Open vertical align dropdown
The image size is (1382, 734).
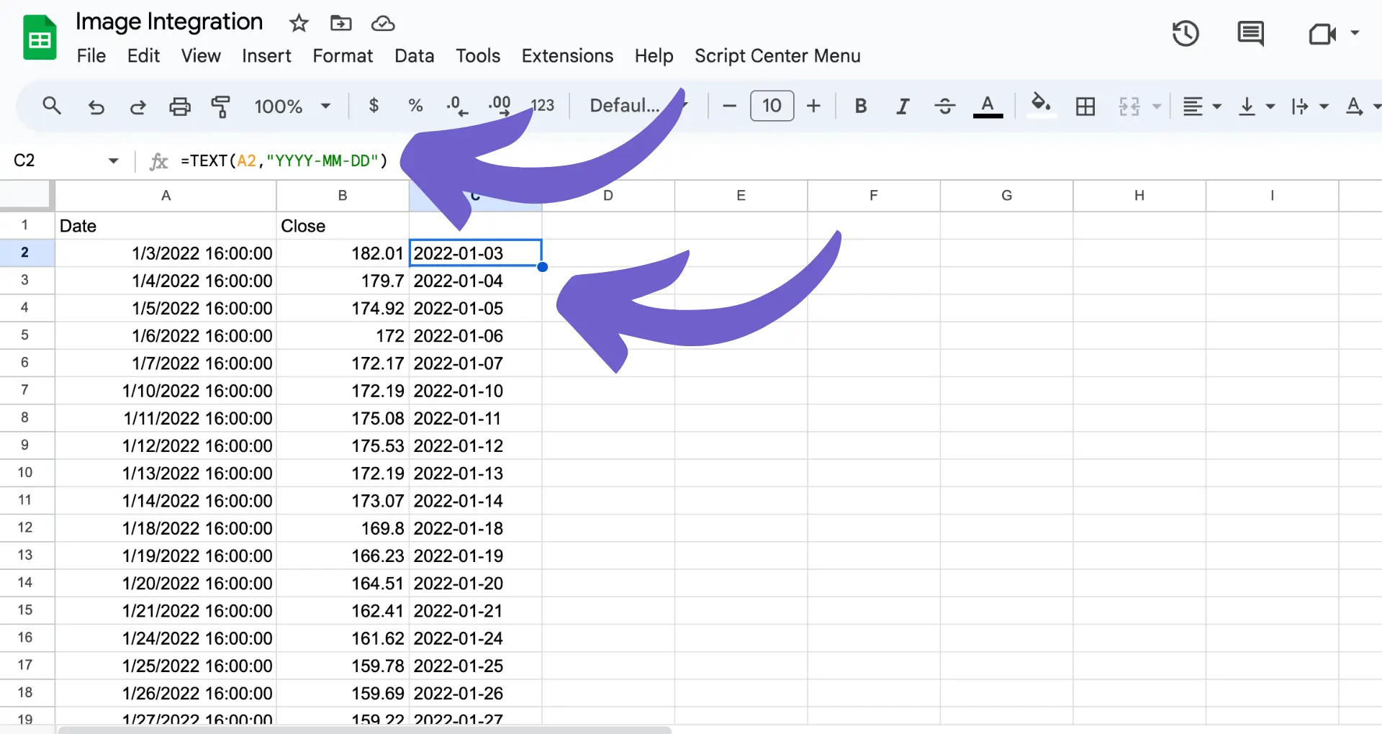coord(1256,107)
